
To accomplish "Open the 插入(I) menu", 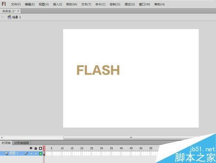I will (x=57, y=4).
